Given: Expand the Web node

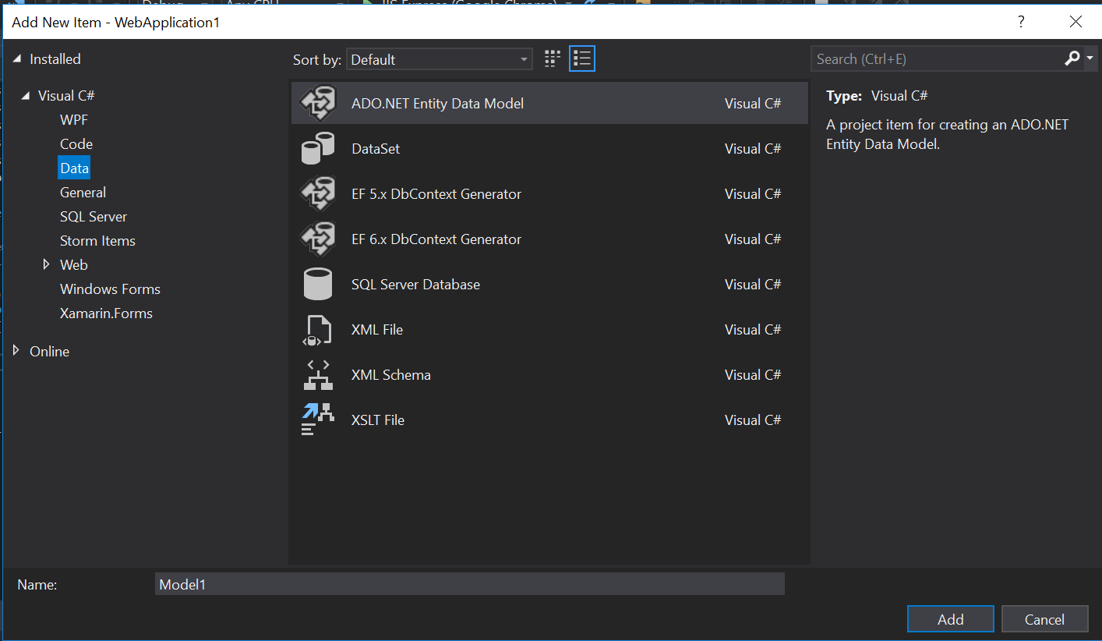Looking at the screenshot, I should tap(47, 264).
